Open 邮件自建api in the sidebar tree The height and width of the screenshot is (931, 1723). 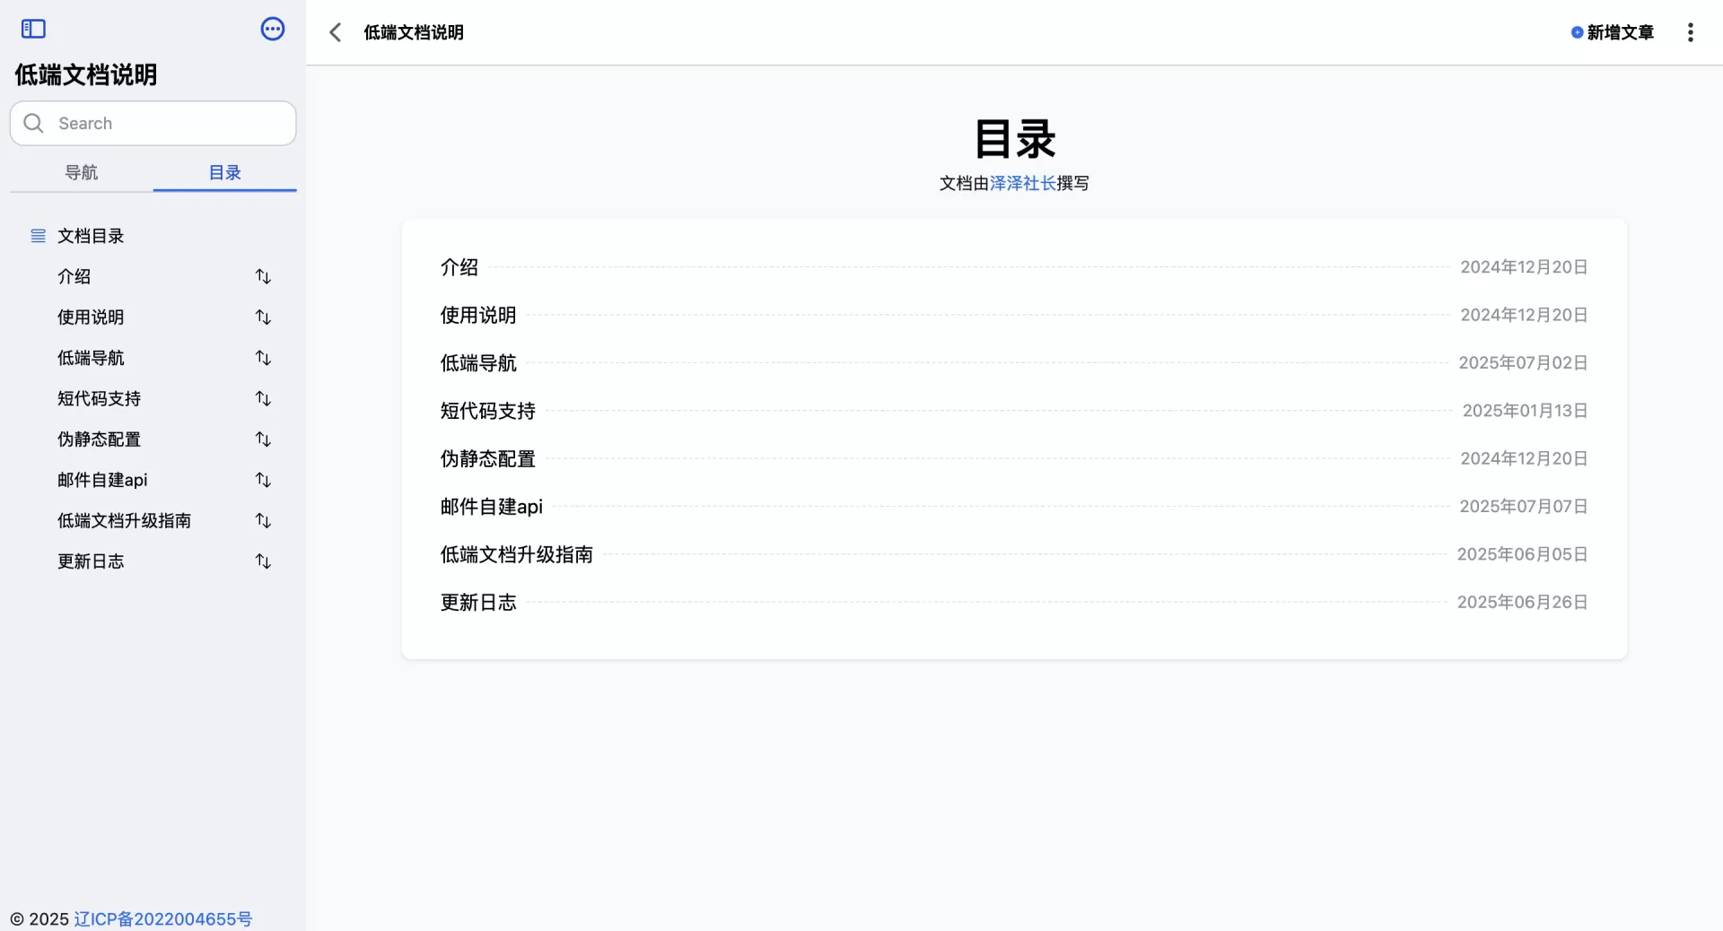coord(102,480)
